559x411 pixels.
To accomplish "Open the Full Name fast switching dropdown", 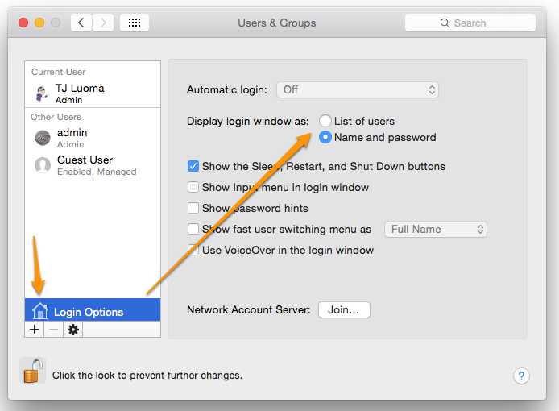I will point(436,230).
